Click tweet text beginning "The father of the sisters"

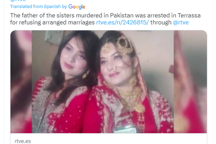pyautogui.click(x=105, y=19)
